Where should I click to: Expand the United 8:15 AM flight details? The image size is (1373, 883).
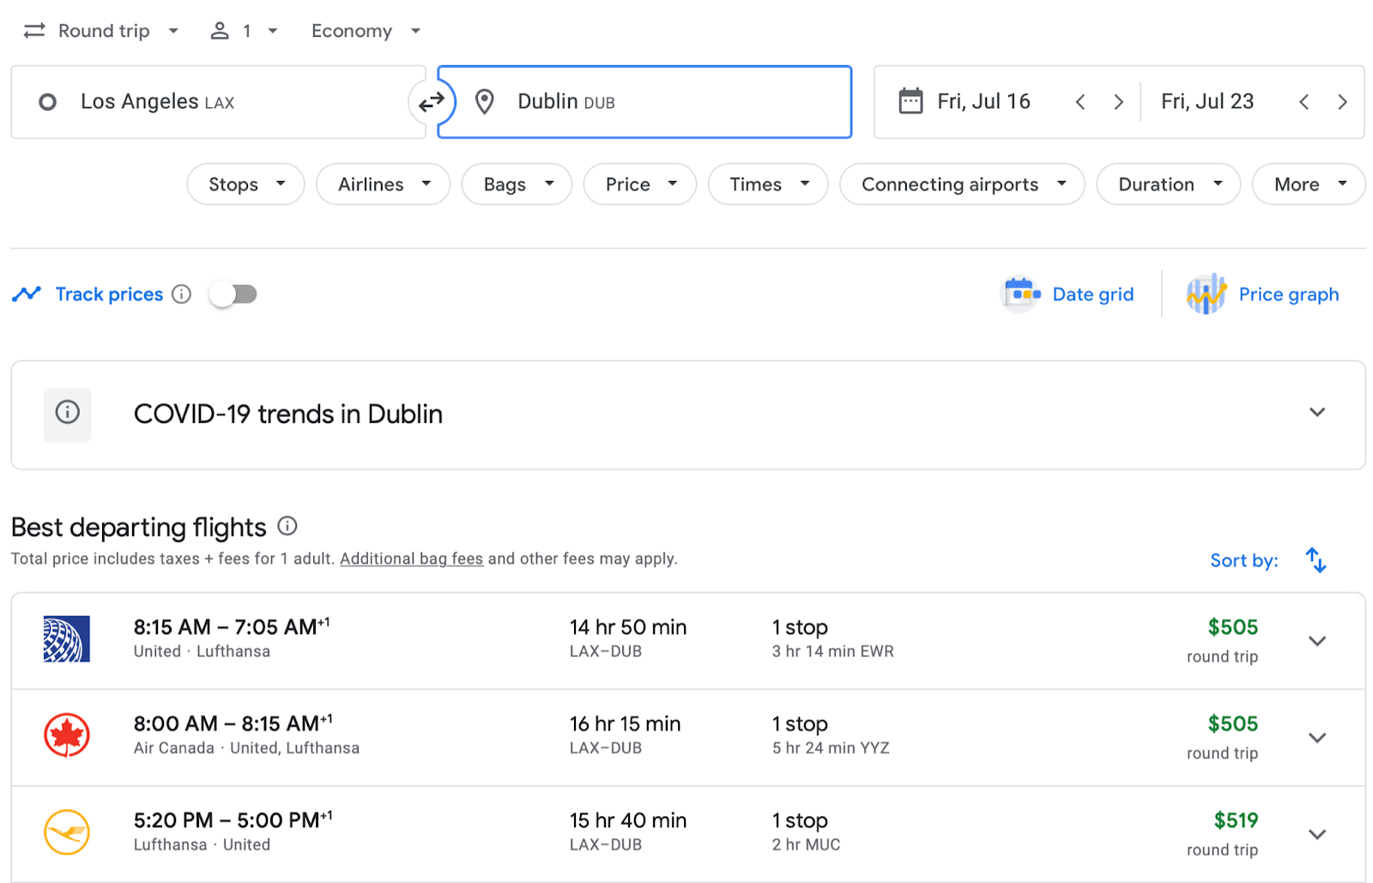coord(1316,641)
